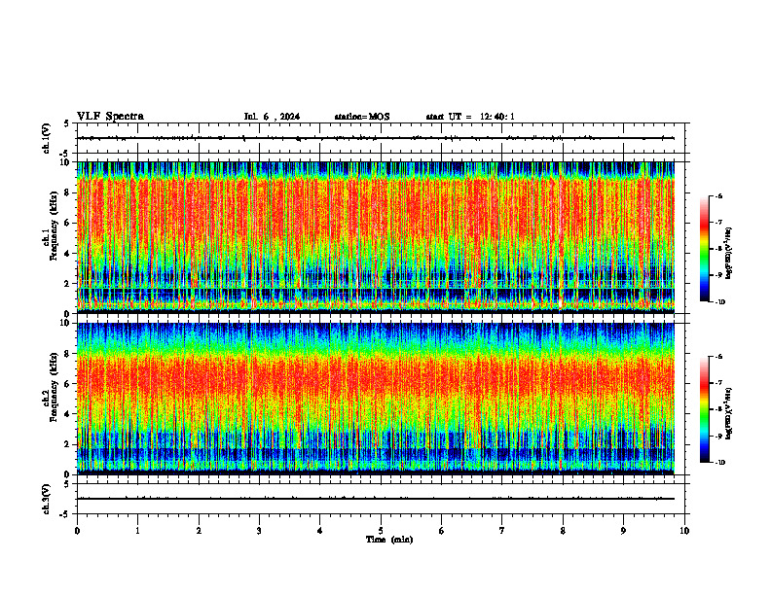Image resolution: width=771 pixels, height=595 pixels.
Task: Click the "VLF Spectra" plot title
Action: (110, 117)
